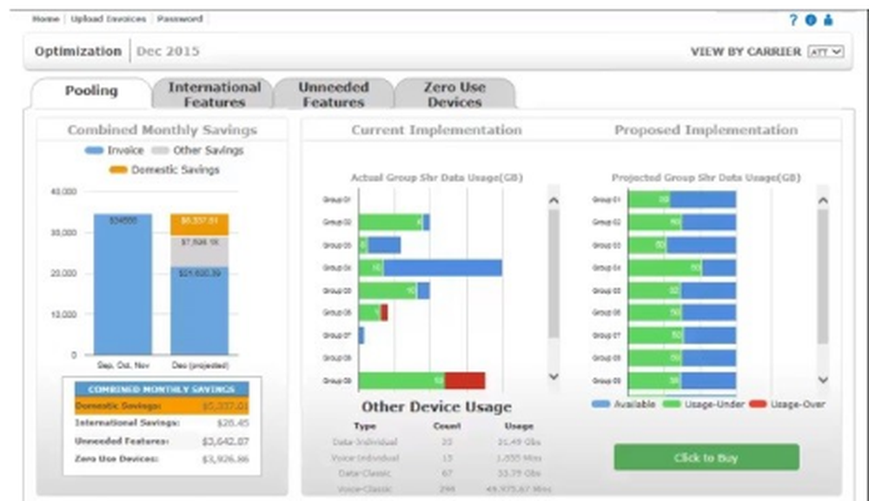Click the Data-Individual row in Other Device Usage
Image resolution: width=869 pixels, height=501 pixels.
click(x=436, y=442)
